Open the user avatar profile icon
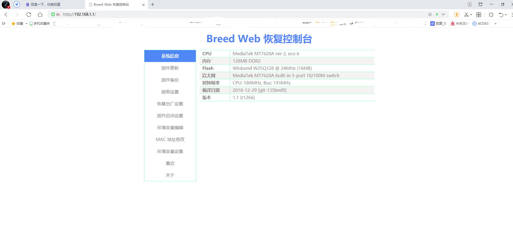 tap(6, 5)
